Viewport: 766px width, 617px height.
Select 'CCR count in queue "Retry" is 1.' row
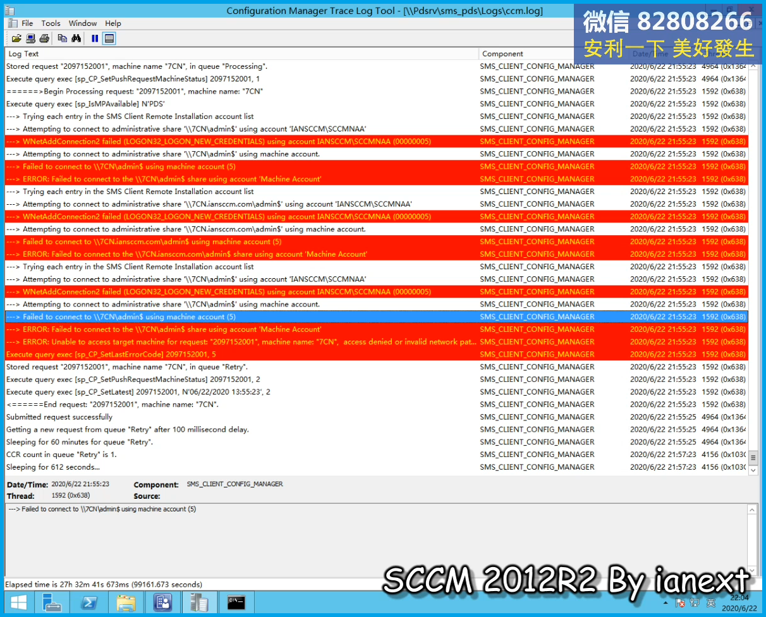coord(376,455)
